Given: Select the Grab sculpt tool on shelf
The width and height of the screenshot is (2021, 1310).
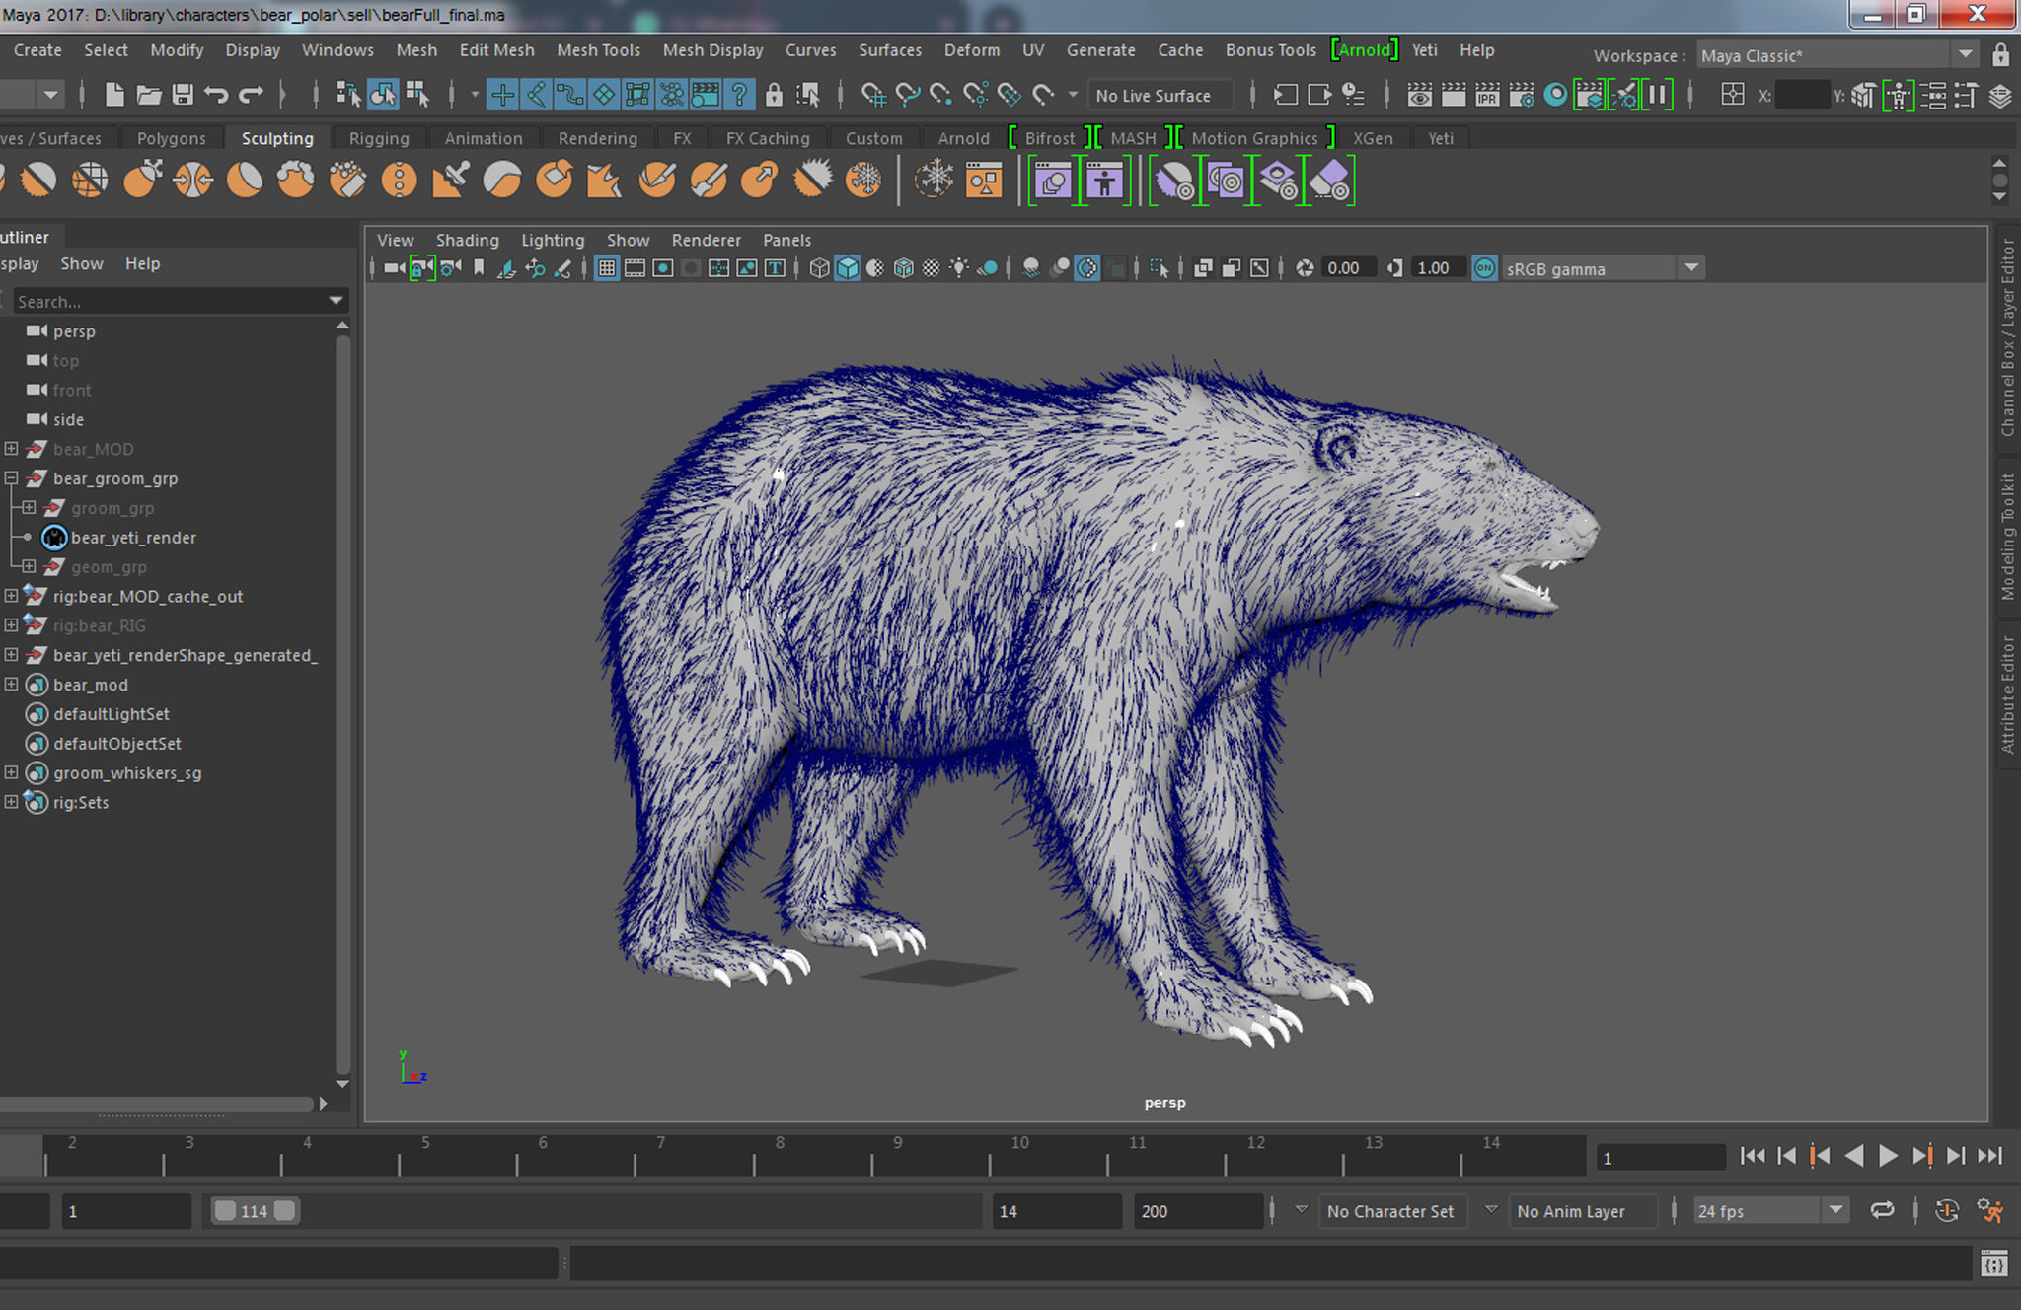Looking at the screenshot, I should click(141, 180).
